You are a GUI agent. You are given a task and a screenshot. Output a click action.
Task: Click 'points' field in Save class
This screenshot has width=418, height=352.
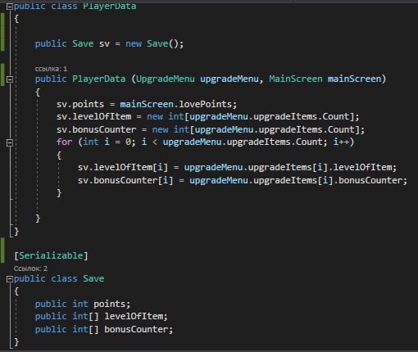[x=109, y=304]
